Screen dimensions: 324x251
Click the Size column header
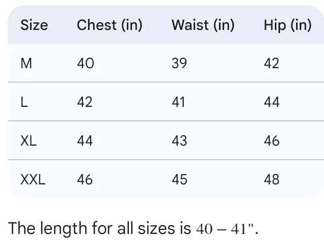34,25
